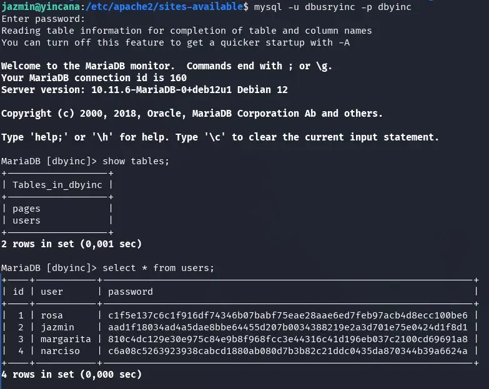The height and width of the screenshot is (389, 489).
Task: Click the mysql command in the prompt line
Action: tap(332, 7)
